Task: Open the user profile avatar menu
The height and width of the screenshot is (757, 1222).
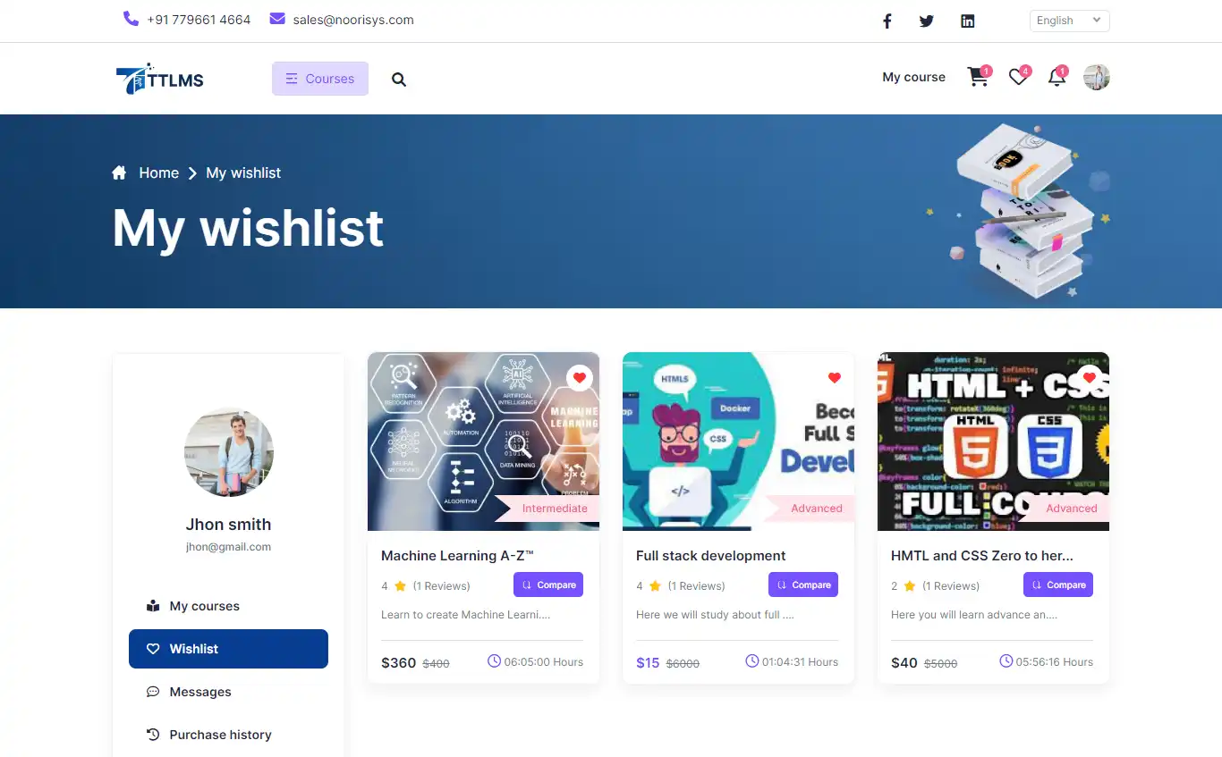Action: [1097, 78]
